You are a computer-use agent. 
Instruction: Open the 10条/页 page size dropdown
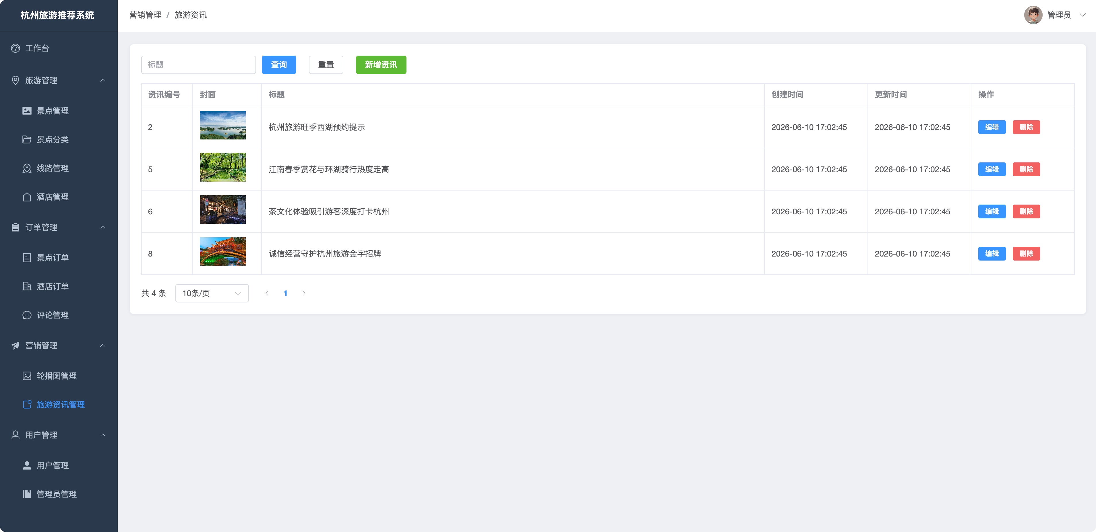(x=212, y=294)
